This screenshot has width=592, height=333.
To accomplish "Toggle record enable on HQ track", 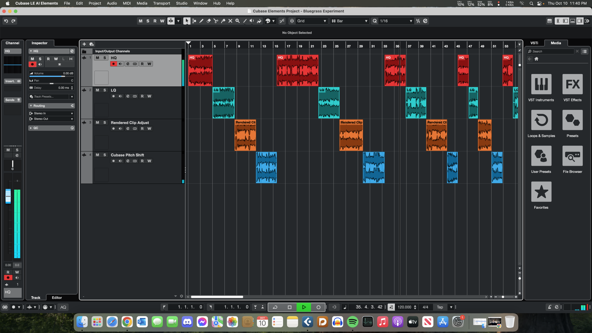I will (x=113, y=64).
